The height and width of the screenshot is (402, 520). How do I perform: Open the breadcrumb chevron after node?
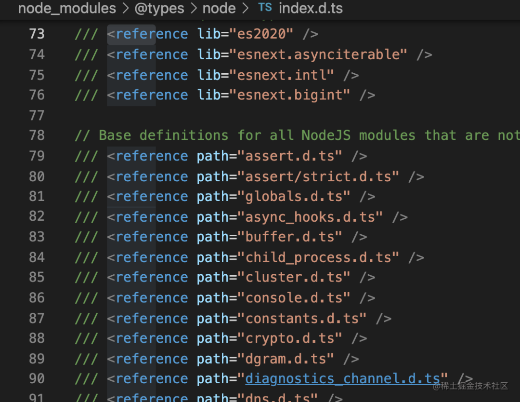(x=245, y=8)
